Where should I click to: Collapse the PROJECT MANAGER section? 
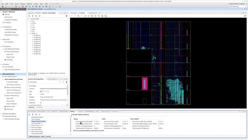click(x=1, y=12)
